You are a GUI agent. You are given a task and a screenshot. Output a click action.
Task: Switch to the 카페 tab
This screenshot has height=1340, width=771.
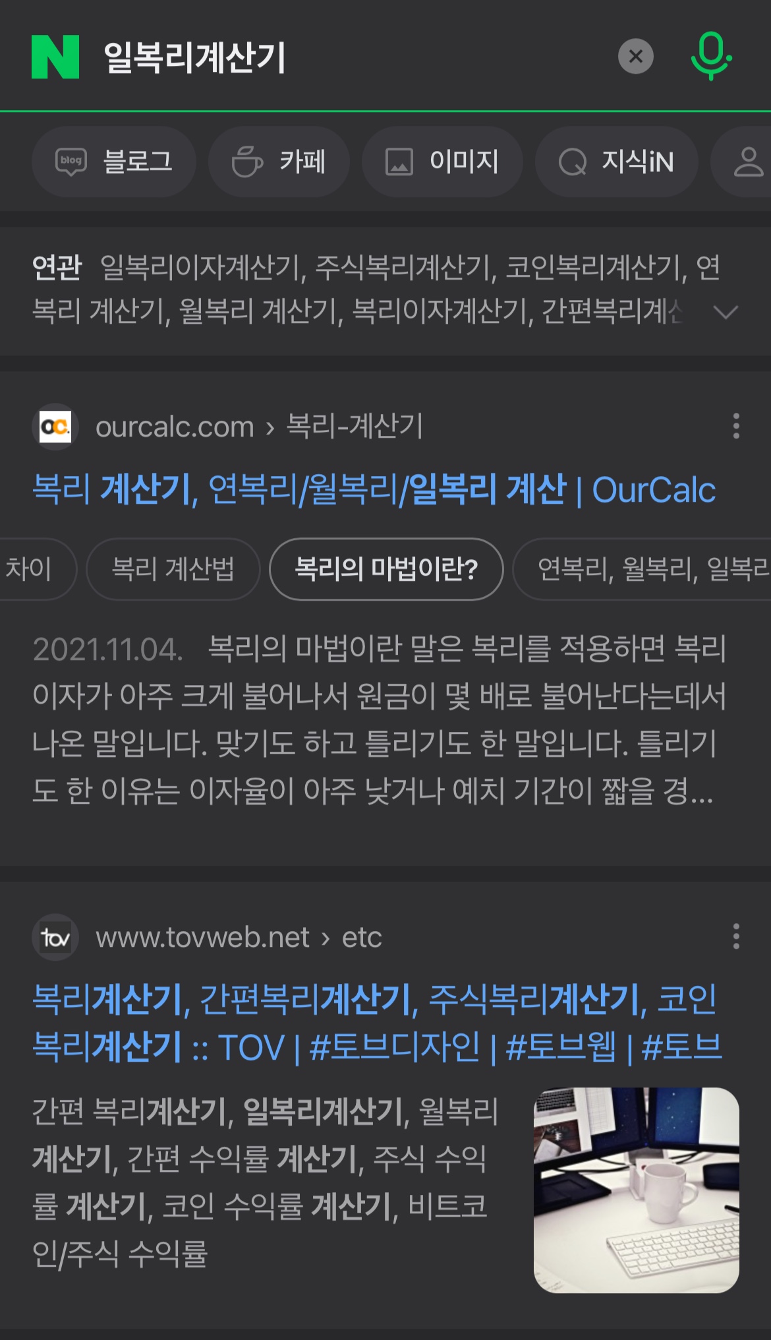click(x=279, y=162)
